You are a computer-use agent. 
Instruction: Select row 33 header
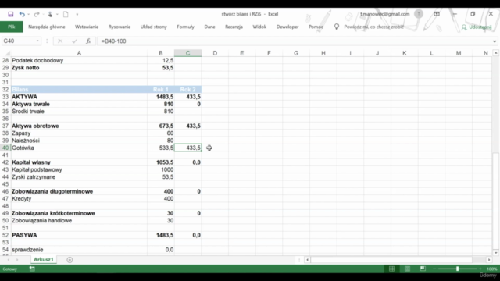click(x=5, y=97)
